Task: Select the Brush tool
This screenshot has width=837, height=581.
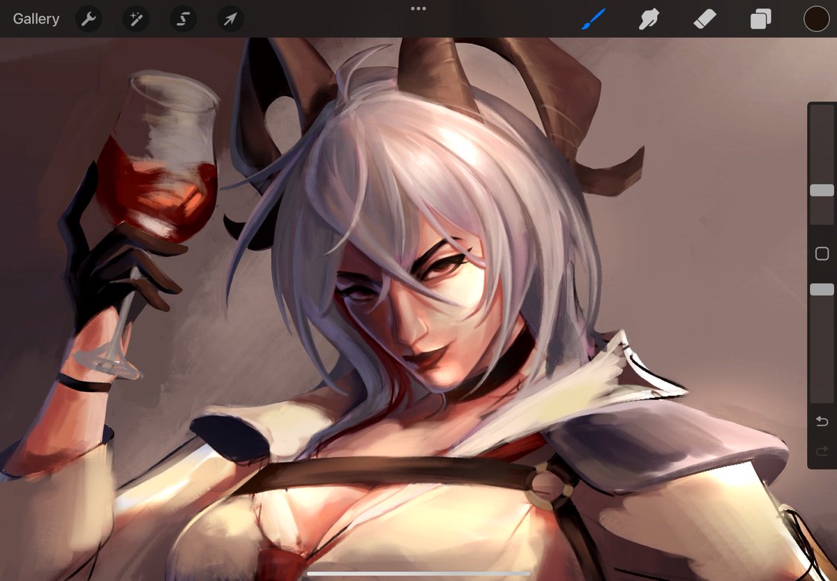Action: click(594, 19)
